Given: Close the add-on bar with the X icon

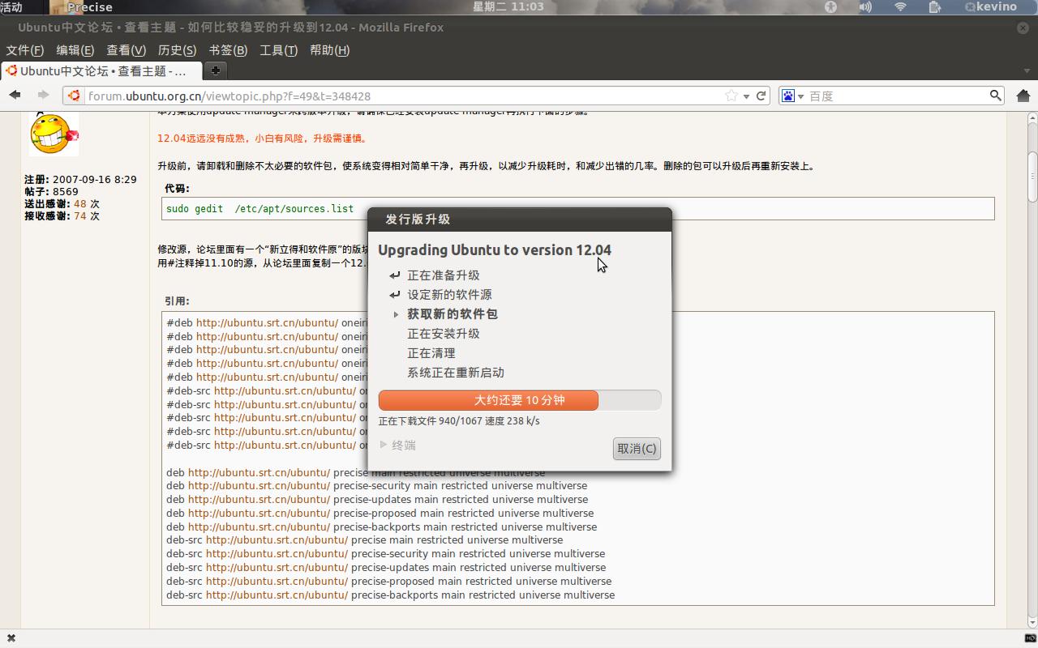Looking at the screenshot, I should [11, 638].
